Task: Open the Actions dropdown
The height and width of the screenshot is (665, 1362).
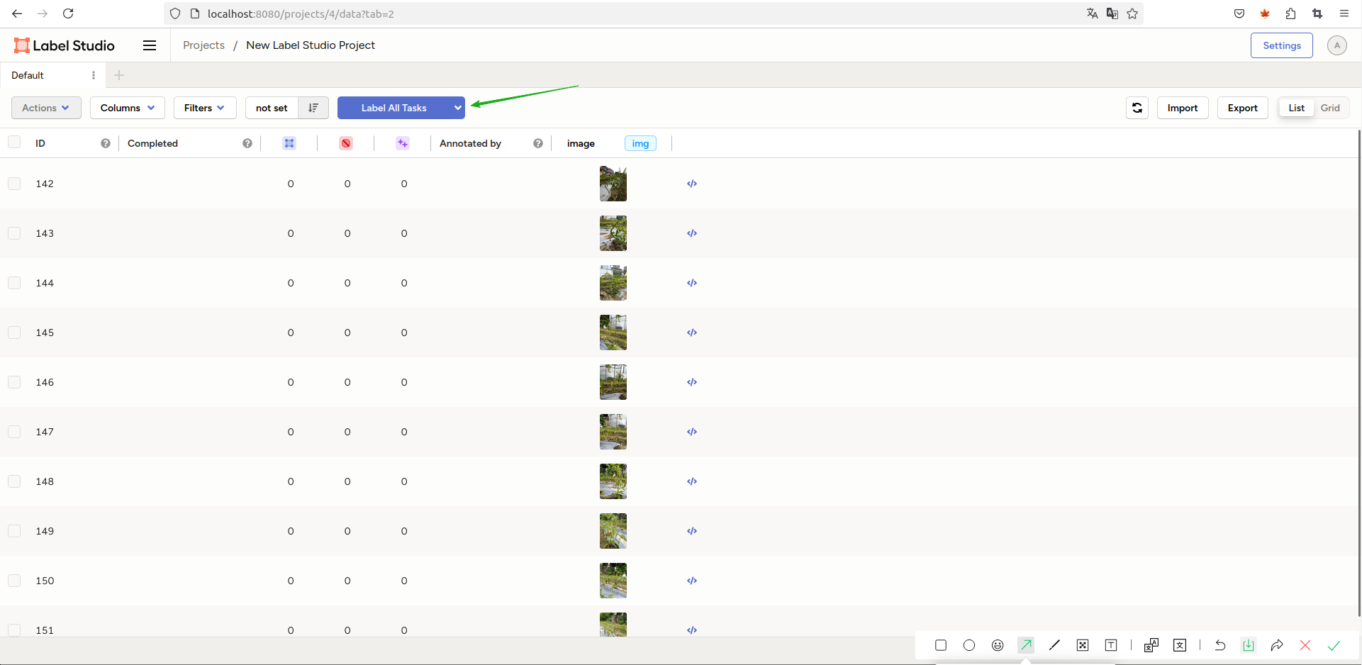Action: (46, 108)
